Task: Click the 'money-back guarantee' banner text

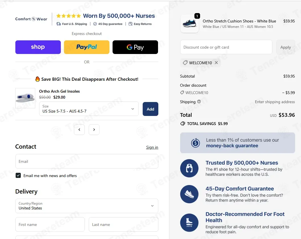Action: tap(232, 146)
